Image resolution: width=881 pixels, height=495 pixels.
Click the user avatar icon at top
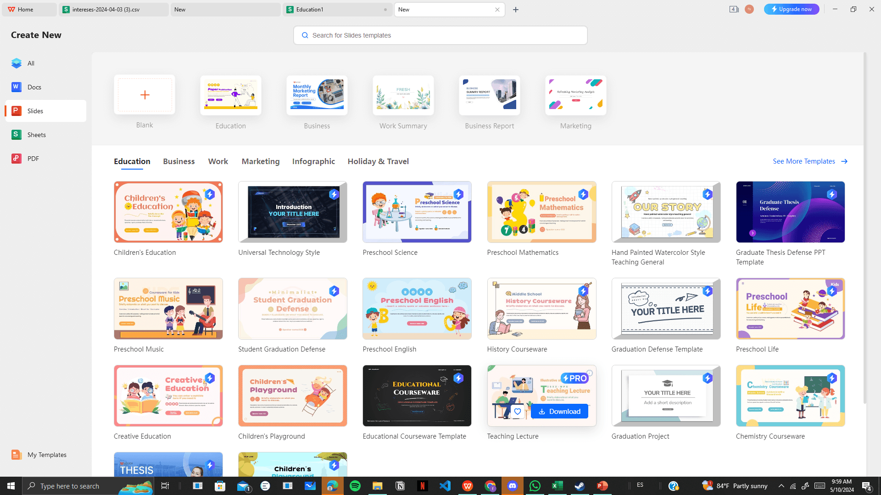click(749, 9)
